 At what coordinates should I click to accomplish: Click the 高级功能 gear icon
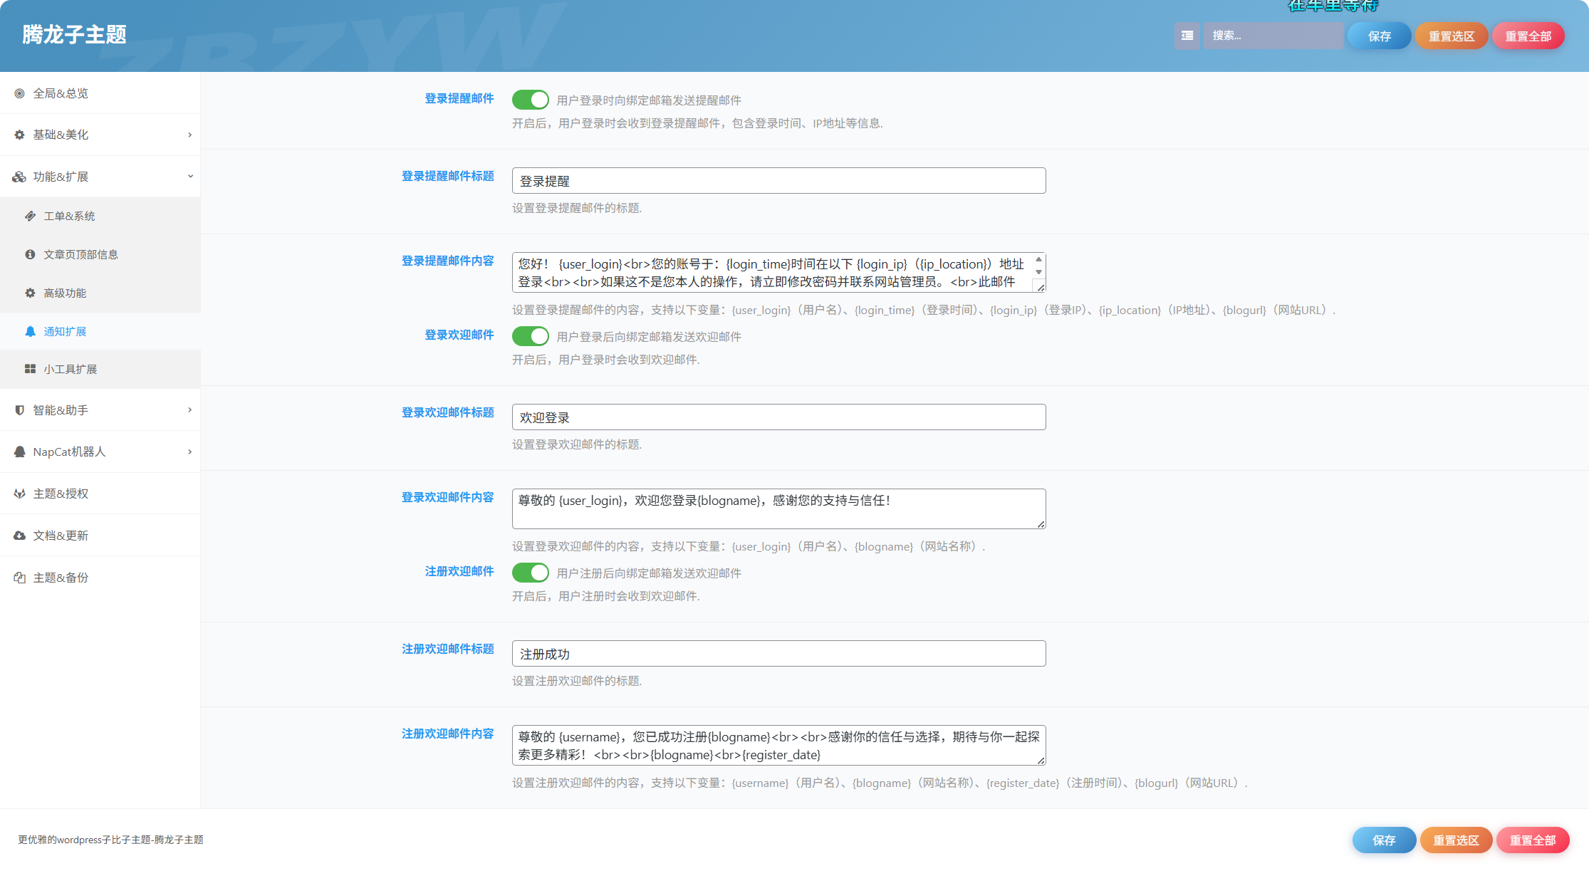point(30,293)
